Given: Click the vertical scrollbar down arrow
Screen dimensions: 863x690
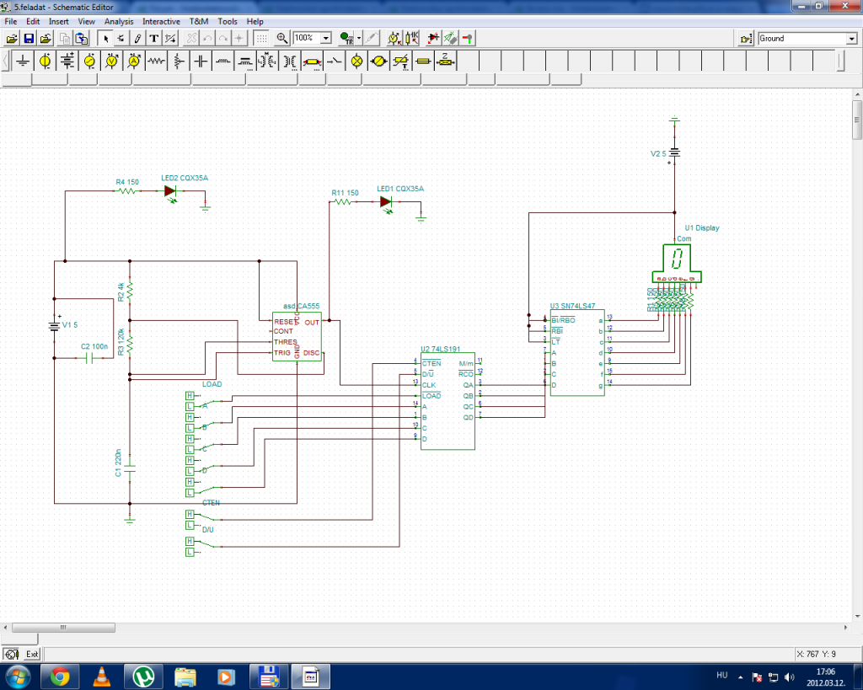Looking at the screenshot, I should point(857,616).
